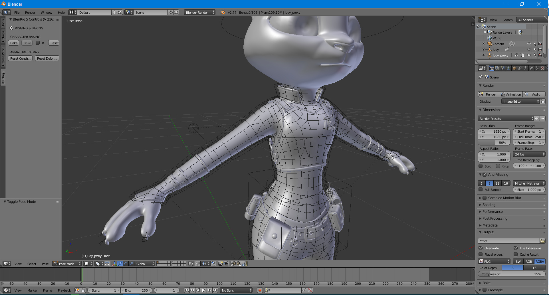Click the Animation render button
549x295 pixels.
(511, 94)
